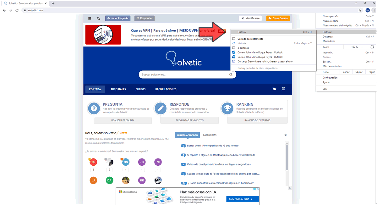Click the RE user avatar
This screenshot has height=205, width=377.
(x=142, y=180)
